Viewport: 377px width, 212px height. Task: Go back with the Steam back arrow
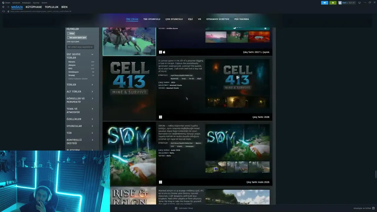(x=4, y=7)
